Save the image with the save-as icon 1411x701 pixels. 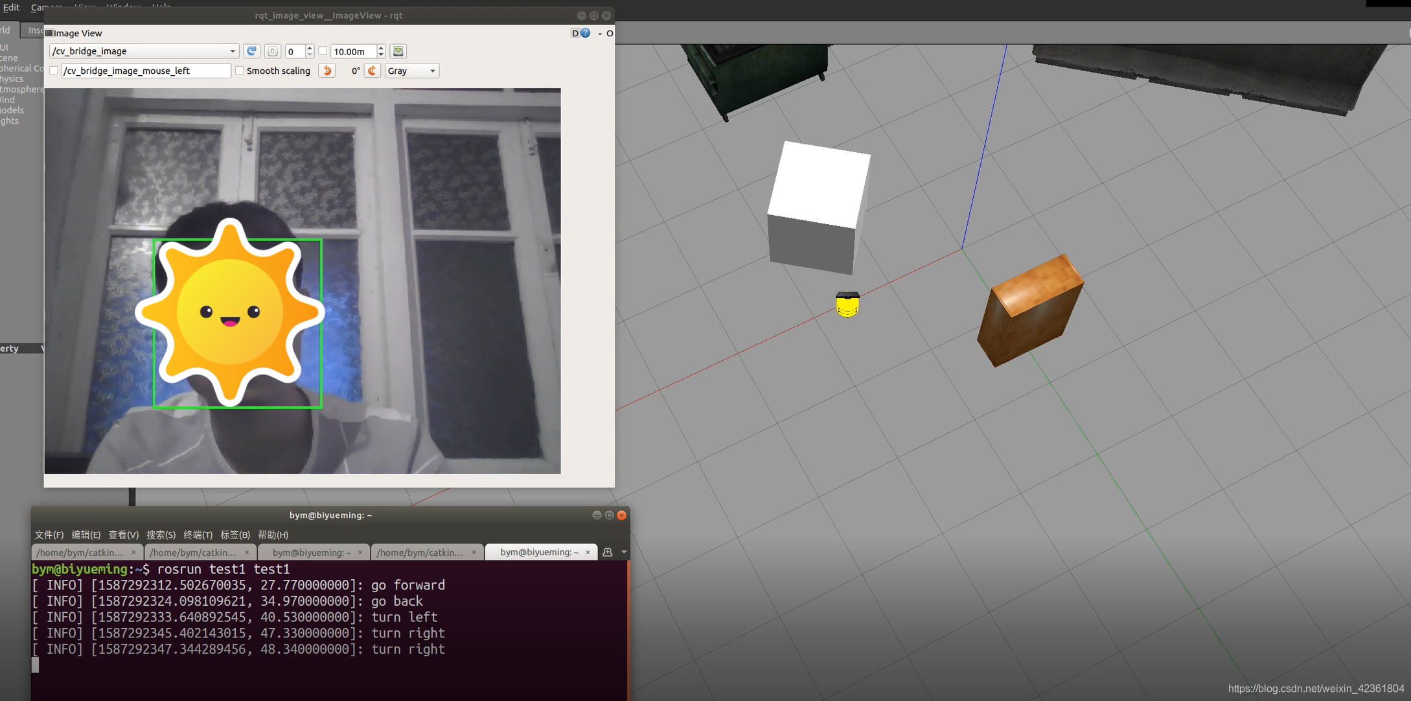pos(398,51)
